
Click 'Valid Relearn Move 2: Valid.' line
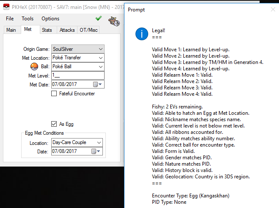[x=182, y=81]
